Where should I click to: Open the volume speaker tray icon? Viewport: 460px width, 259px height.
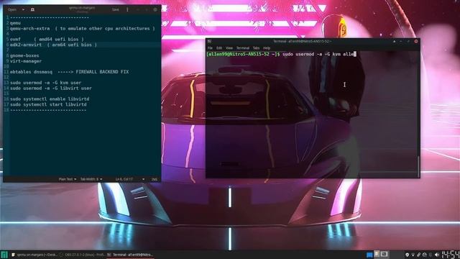[x=437, y=255]
